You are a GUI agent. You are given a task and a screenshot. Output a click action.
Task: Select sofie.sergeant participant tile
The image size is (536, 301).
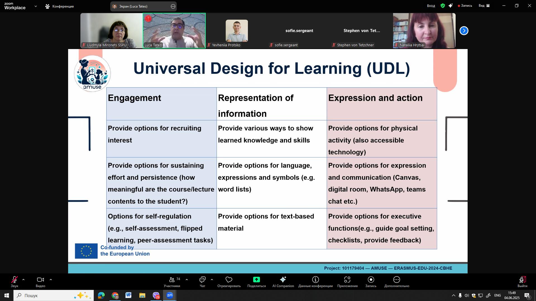point(299,31)
